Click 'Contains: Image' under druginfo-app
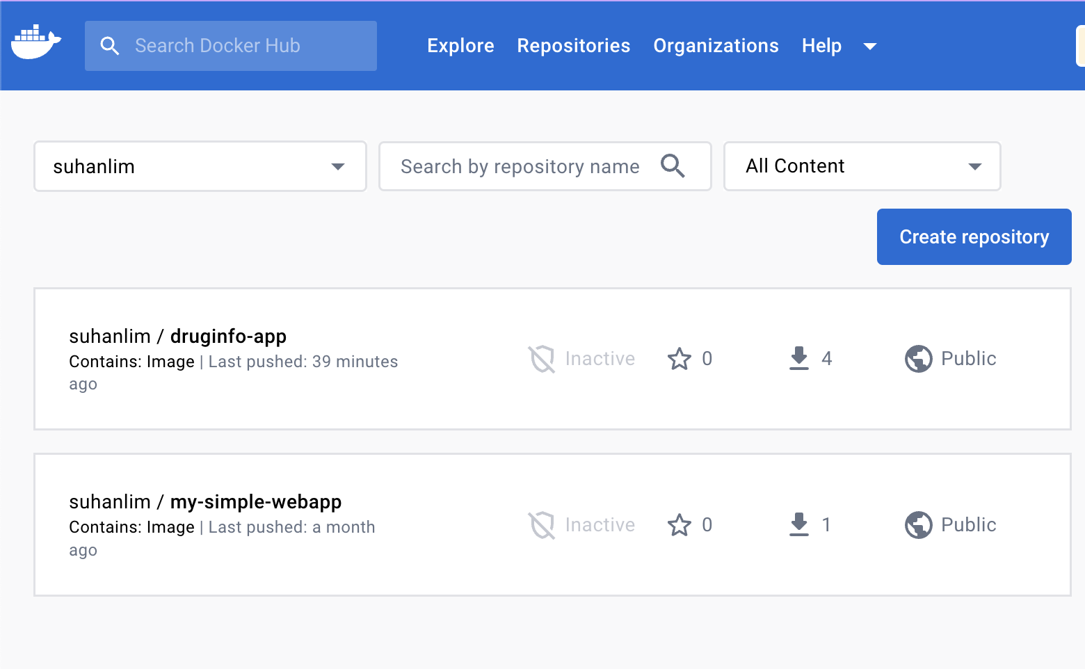Viewport: 1085px width, 669px height. pyautogui.click(x=131, y=362)
